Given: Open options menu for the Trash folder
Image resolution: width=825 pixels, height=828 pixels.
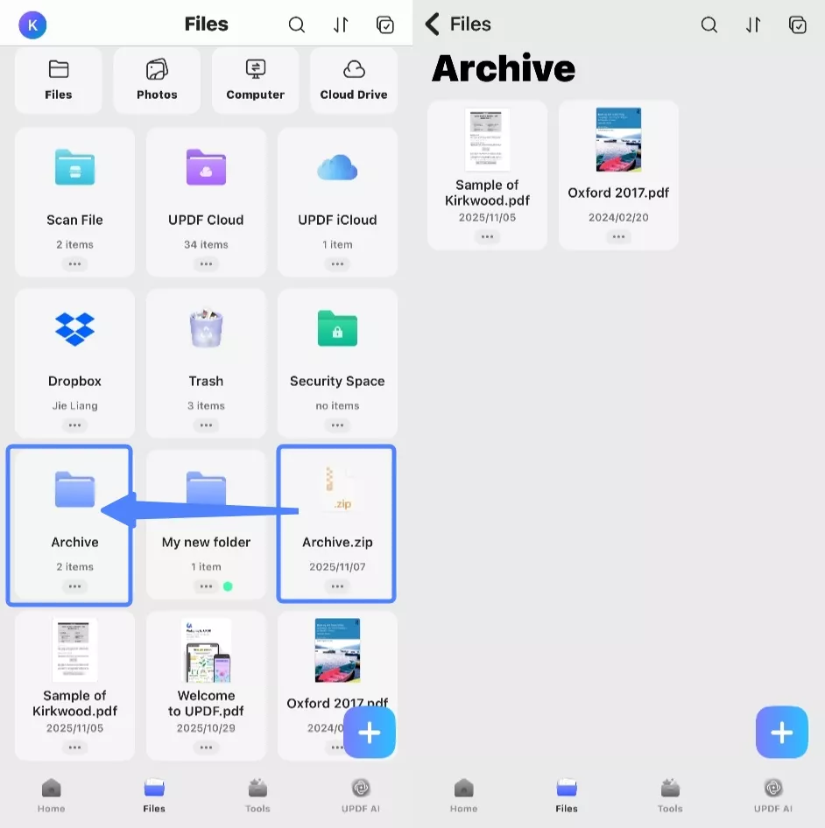Looking at the screenshot, I should click(x=206, y=425).
